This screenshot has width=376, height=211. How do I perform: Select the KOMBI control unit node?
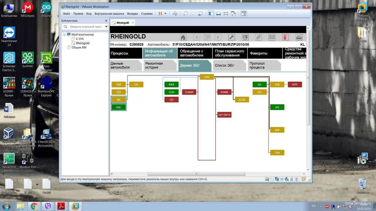coord(224,92)
